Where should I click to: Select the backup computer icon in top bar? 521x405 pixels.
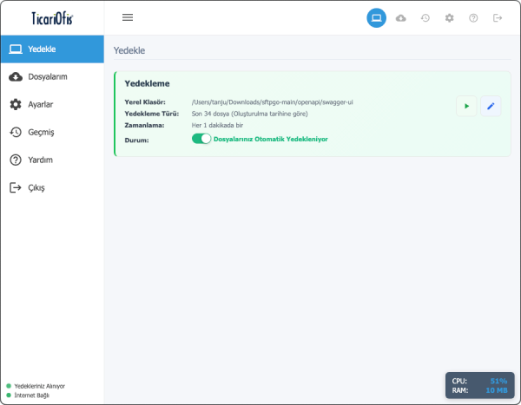click(x=376, y=17)
